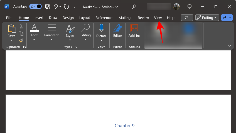236x133 pixels.
Task: Collapse the ribbon with chevron arrow
Action: click(230, 46)
